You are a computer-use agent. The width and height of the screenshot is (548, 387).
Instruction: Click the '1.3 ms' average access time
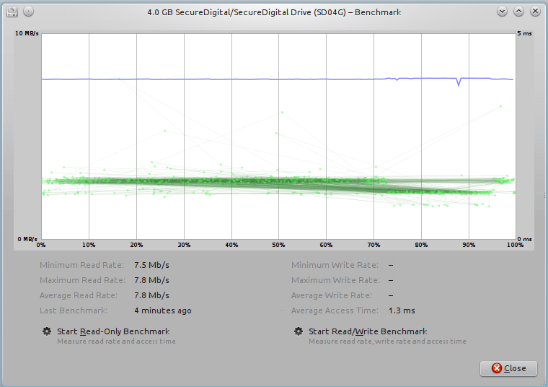(x=402, y=310)
